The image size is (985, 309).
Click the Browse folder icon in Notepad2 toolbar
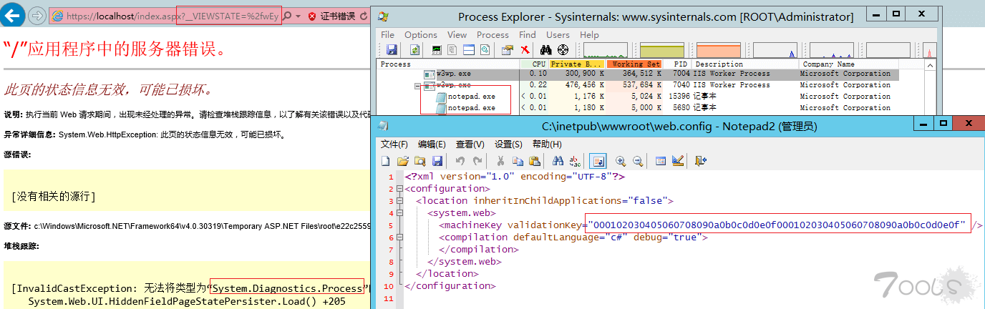tap(420, 161)
